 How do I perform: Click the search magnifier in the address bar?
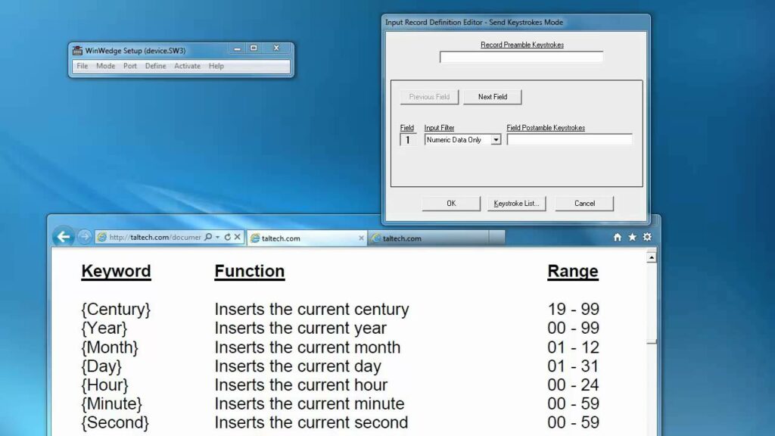click(x=207, y=237)
